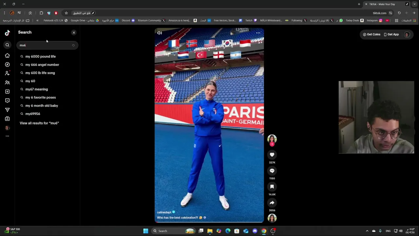Open the Chrome three-dots menu
Image resolution: width=419 pixels, height=236 pixels.
(x=5, y=13)
